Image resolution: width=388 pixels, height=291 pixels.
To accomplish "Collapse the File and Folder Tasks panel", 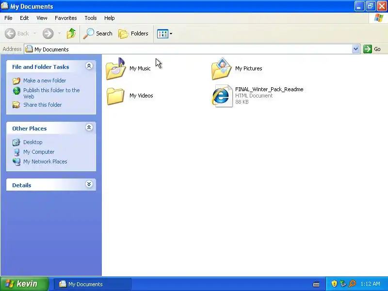I will [89, 66].
